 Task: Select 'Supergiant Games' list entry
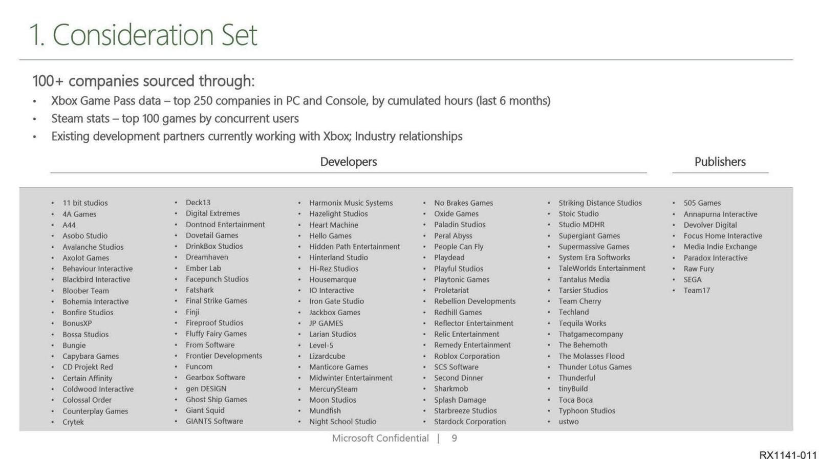coord(589,236)
